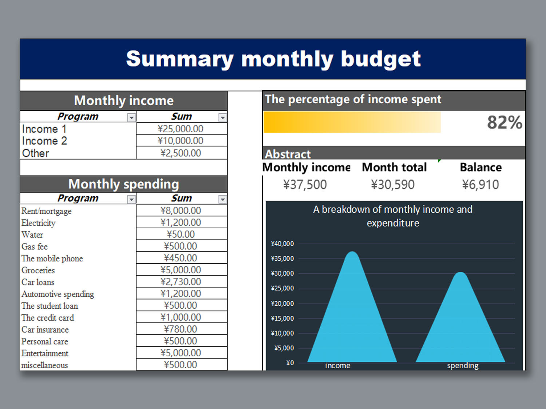Select the Car loans amount ¥2,730.00
The width and height of the screenshot is (546, 409).
[x=181, y=282]
